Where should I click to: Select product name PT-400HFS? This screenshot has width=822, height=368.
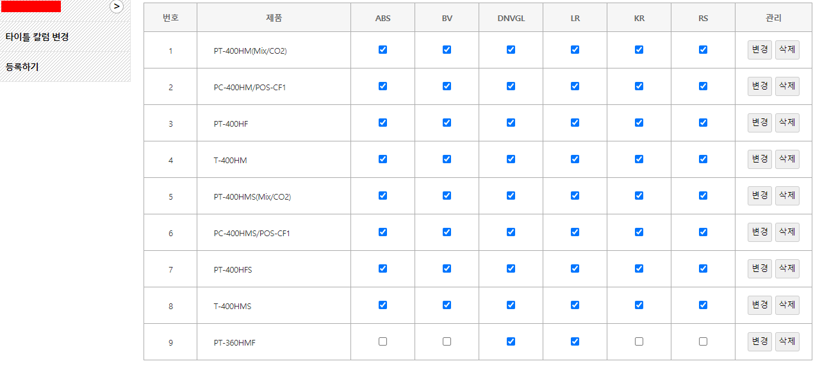[233, 269]
